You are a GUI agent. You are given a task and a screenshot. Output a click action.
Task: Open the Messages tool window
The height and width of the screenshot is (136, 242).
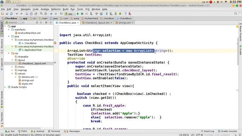[x=72, y=131]
